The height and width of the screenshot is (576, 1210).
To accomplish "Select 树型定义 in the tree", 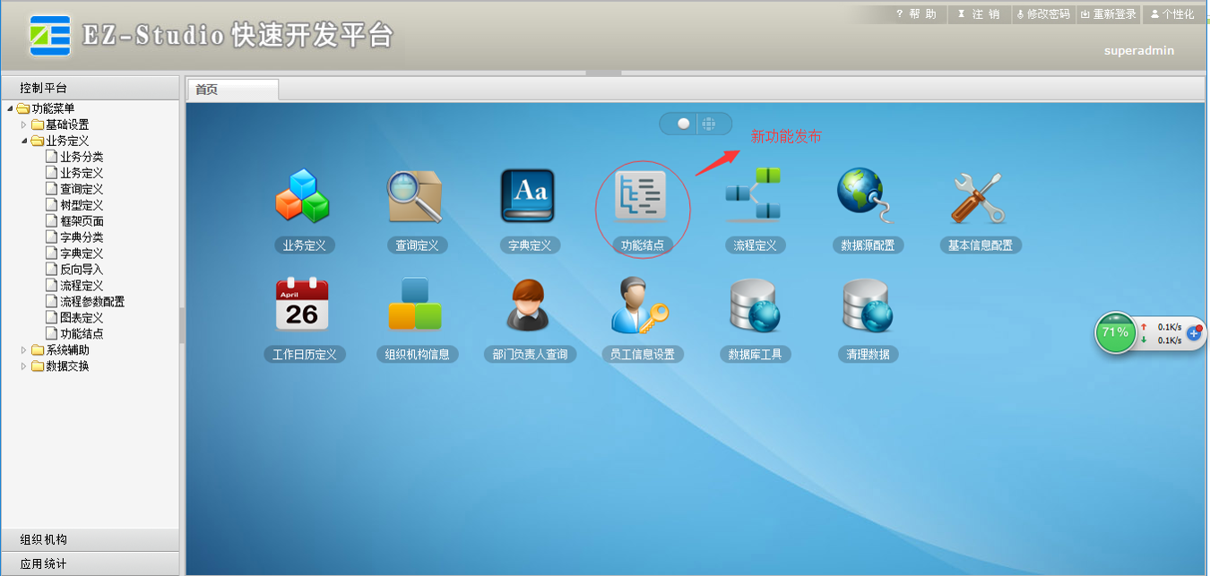I will pos(82,205).
